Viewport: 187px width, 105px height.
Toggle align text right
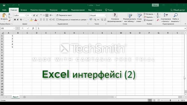point(47,19)
